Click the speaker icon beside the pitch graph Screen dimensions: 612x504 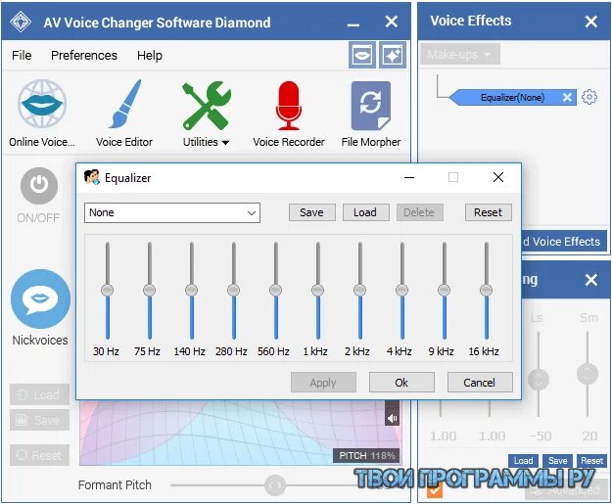392,419
